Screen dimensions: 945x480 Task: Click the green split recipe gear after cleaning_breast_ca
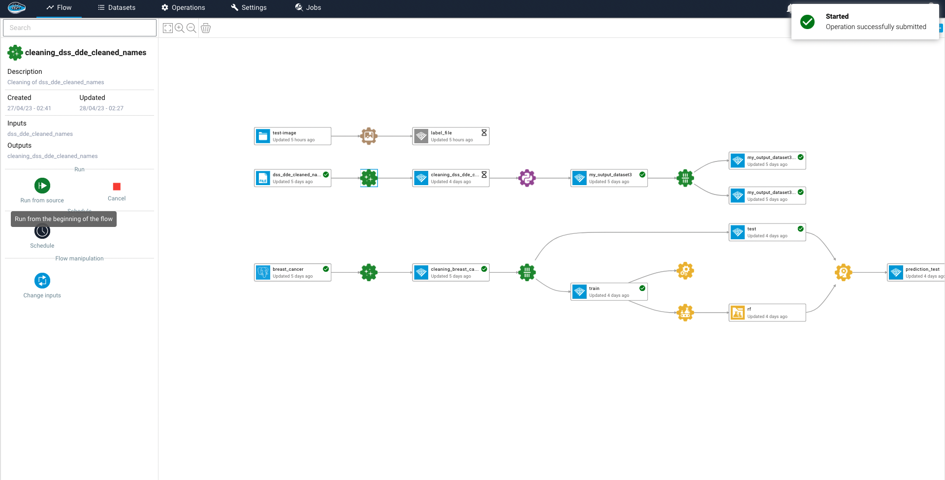click(x=527, y=272)
